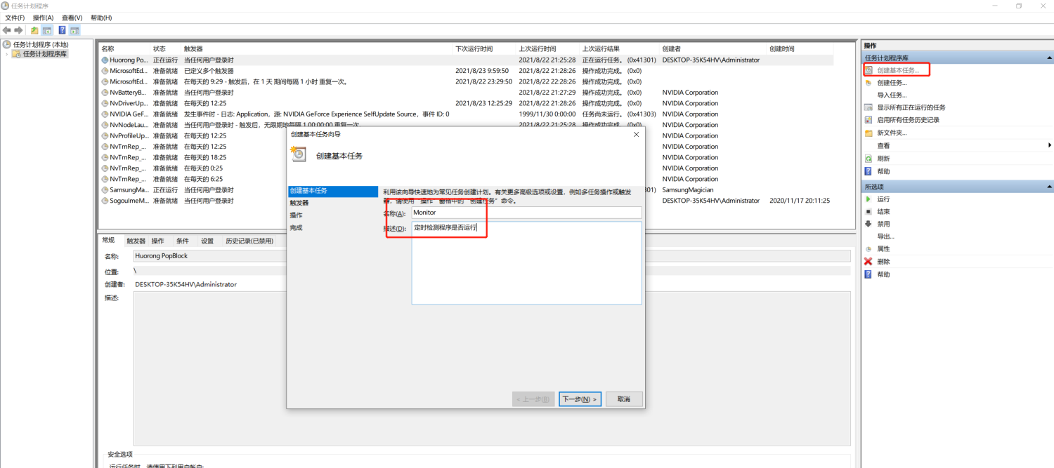Click 帮助 under 所选项 section
The height and width of the screenshot is (468, 1054).
click(x=883, y=274)
